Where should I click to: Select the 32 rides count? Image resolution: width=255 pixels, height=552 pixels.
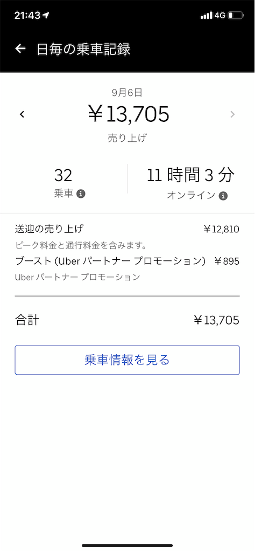63,175
